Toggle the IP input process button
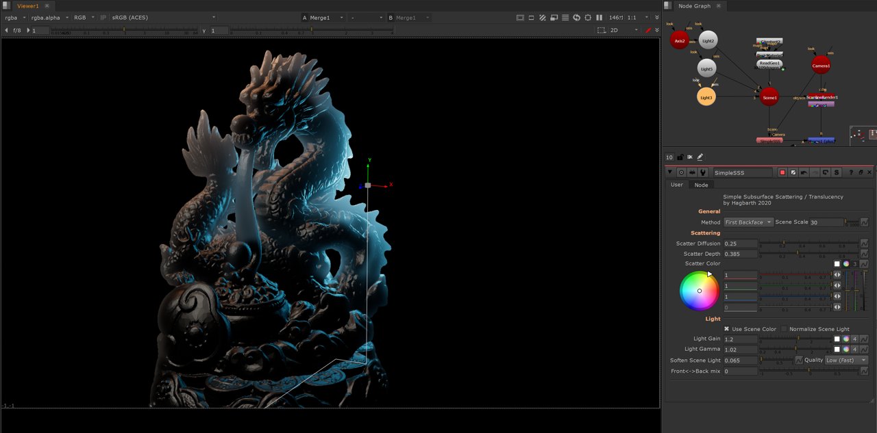The image size is (877, 433). tap(103, 17)
